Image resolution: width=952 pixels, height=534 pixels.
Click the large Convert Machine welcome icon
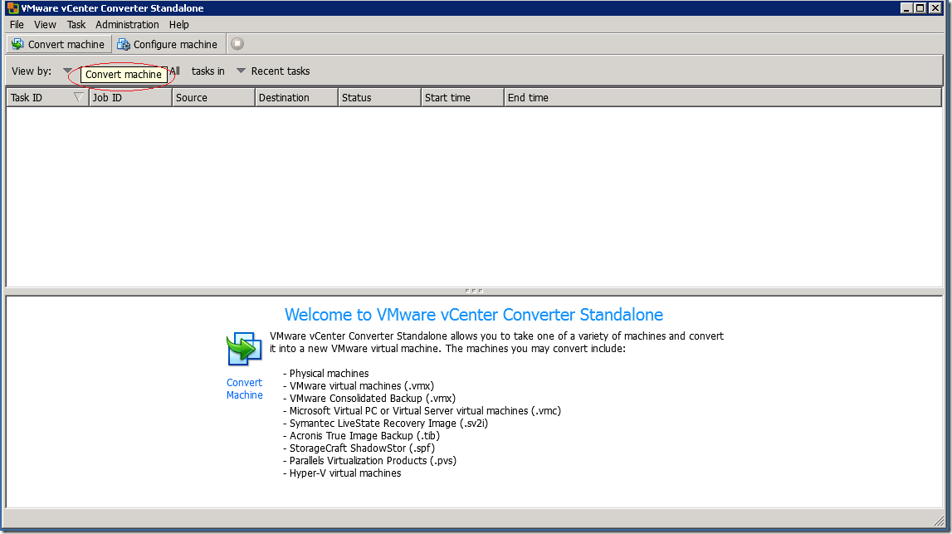click(x=244, y=349)
